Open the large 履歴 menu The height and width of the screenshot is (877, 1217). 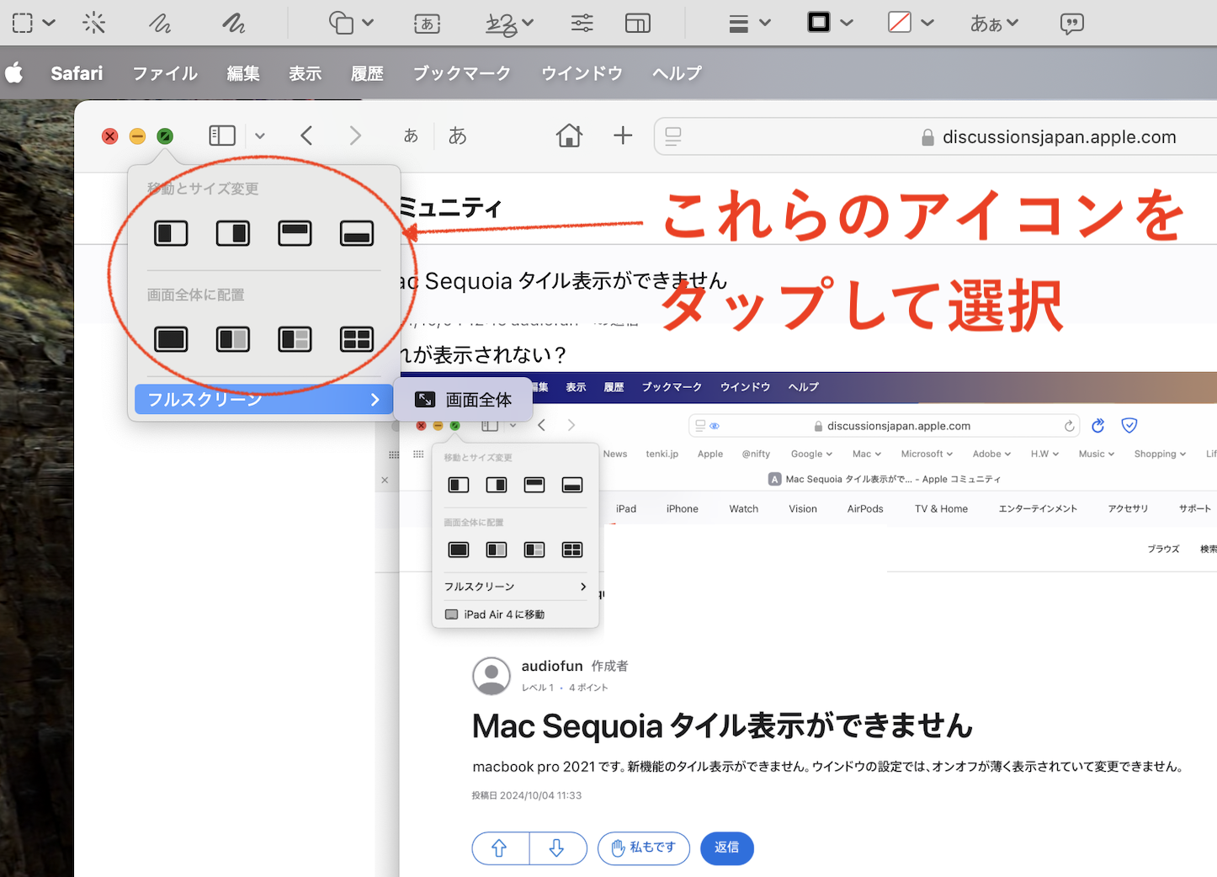coord(367,73)
